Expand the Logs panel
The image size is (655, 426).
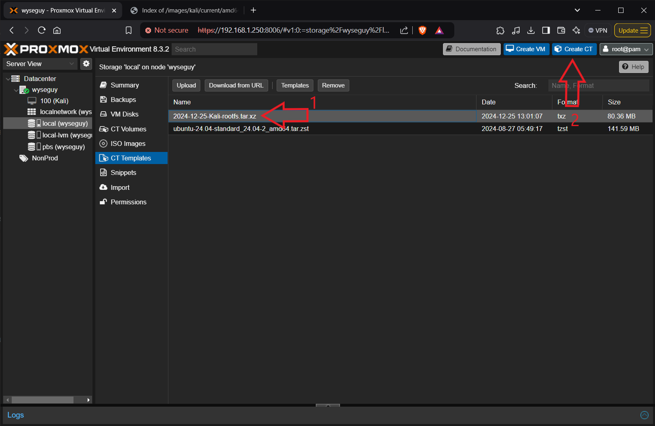645,415
